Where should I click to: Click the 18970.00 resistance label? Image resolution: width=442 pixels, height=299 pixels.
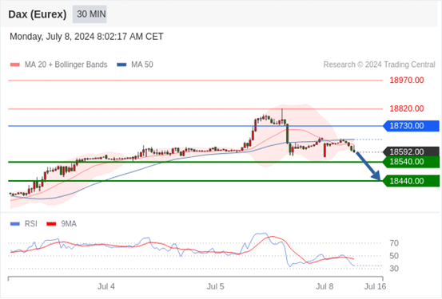point(407,81)
